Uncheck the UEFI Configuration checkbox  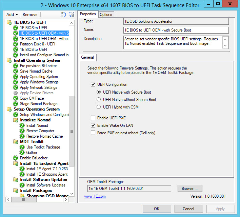(93, 84)
